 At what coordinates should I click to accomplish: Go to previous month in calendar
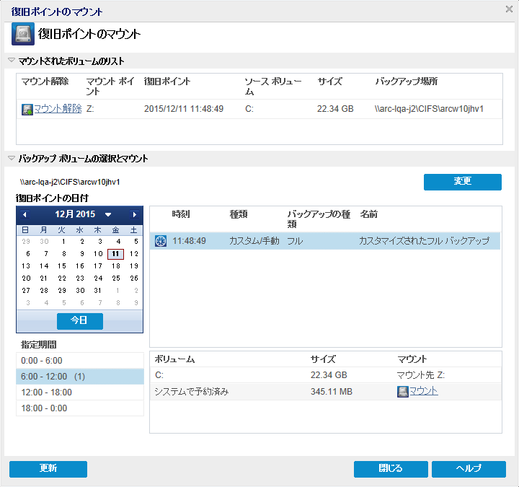pyautogui.click(x=25, y=215)
